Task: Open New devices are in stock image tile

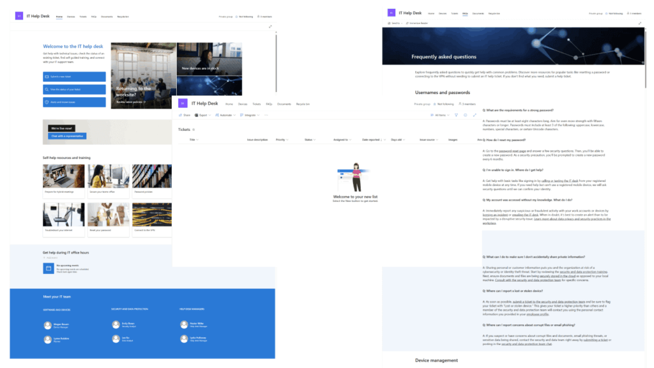Action: click(x=209, y=59)
